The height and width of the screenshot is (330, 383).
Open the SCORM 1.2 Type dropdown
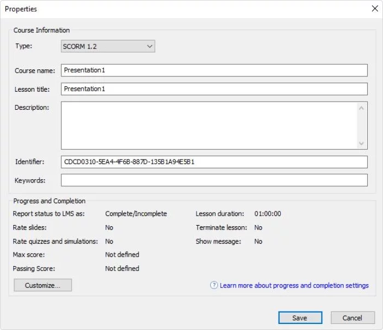[x=108, y=46]
